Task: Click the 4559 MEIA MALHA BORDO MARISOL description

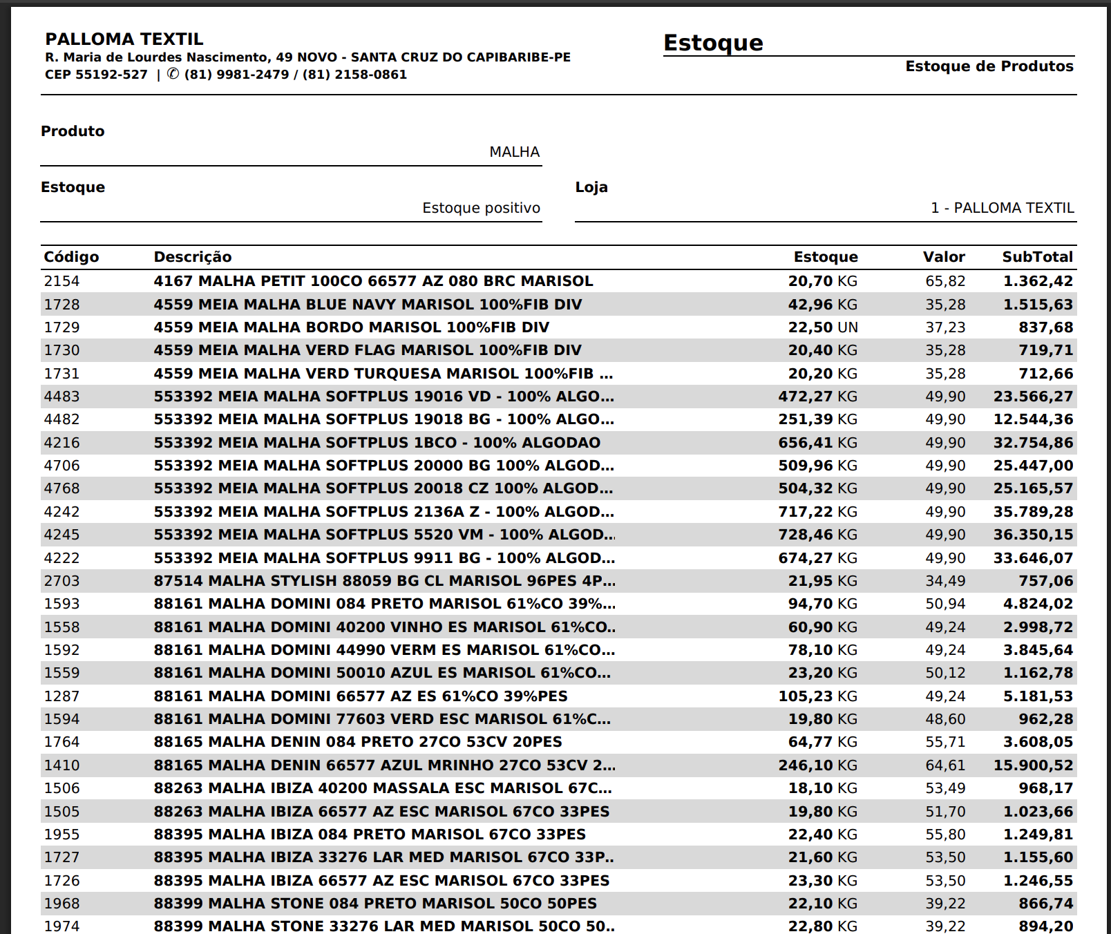Action: coord(351,327)
